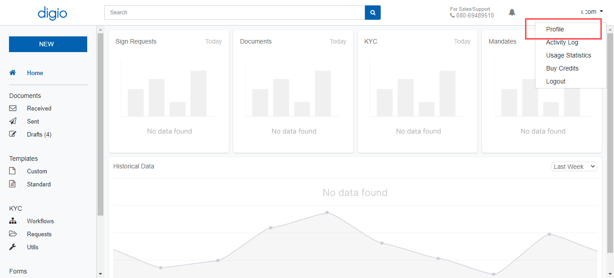The width and height of the screenshot is (614, 278).
Task: Open the Last Week time range dropdown
Action: click(574, 166)
